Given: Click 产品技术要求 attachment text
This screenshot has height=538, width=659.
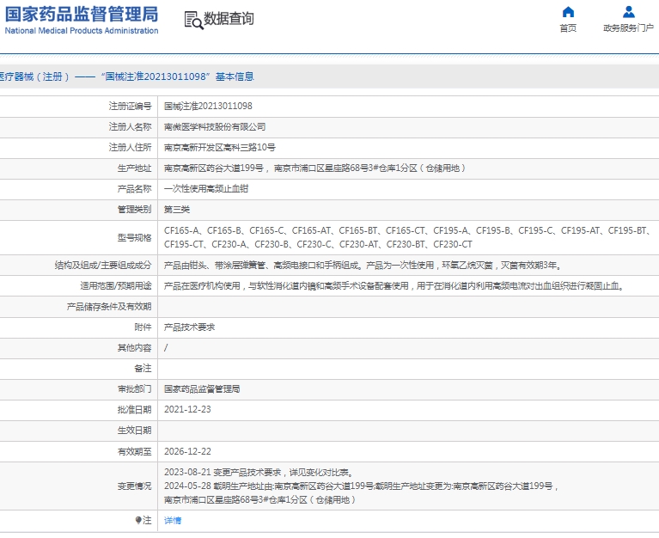Looking at the screenshot, I should [x=189, y=327].
